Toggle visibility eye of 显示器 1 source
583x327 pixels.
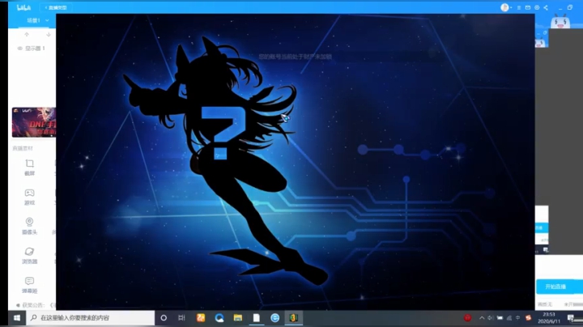[20, 49]
